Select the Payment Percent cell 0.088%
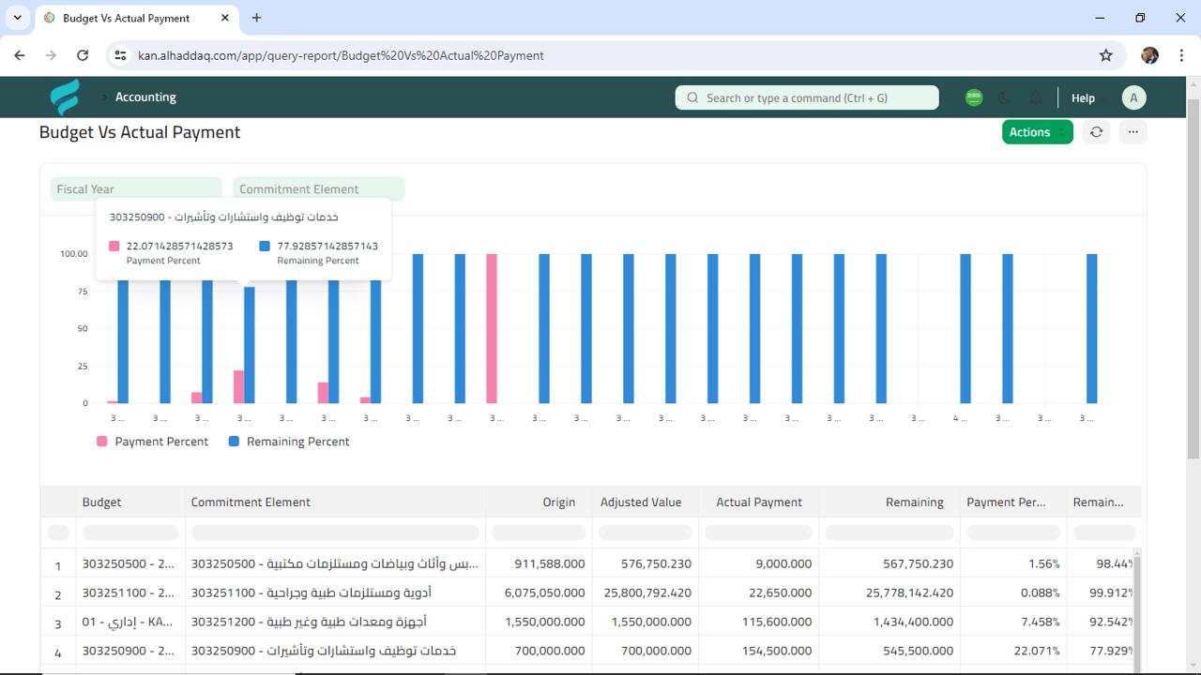This screenshot has width=1201, height=675. [1013, 593]
